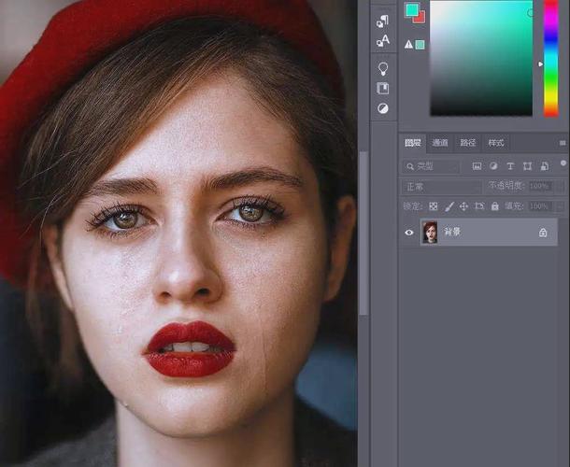
Task: Open the Paragraph panel icon
Action: click(383, 21)
